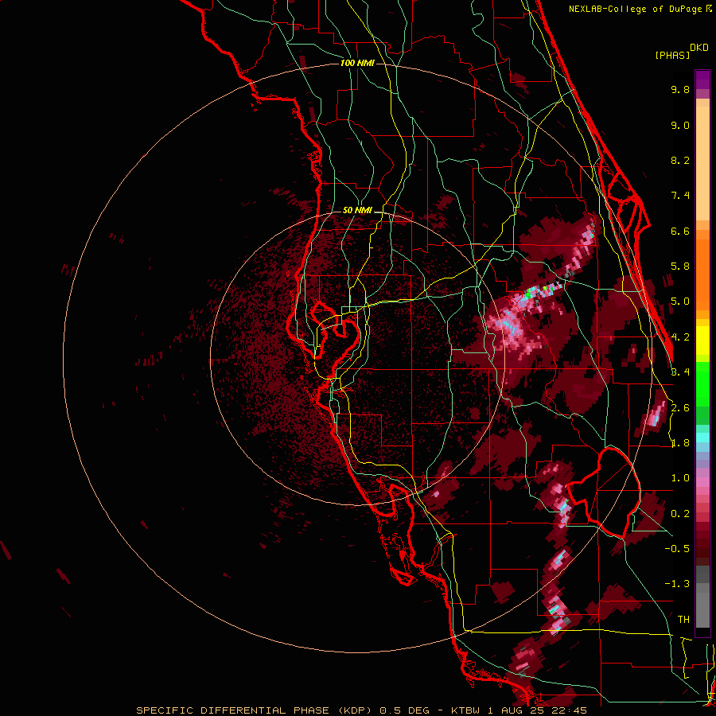This screenshot has width=716, height=716.
Task: Click the 9.0 value on the color scale
Action: coord(680,125)
